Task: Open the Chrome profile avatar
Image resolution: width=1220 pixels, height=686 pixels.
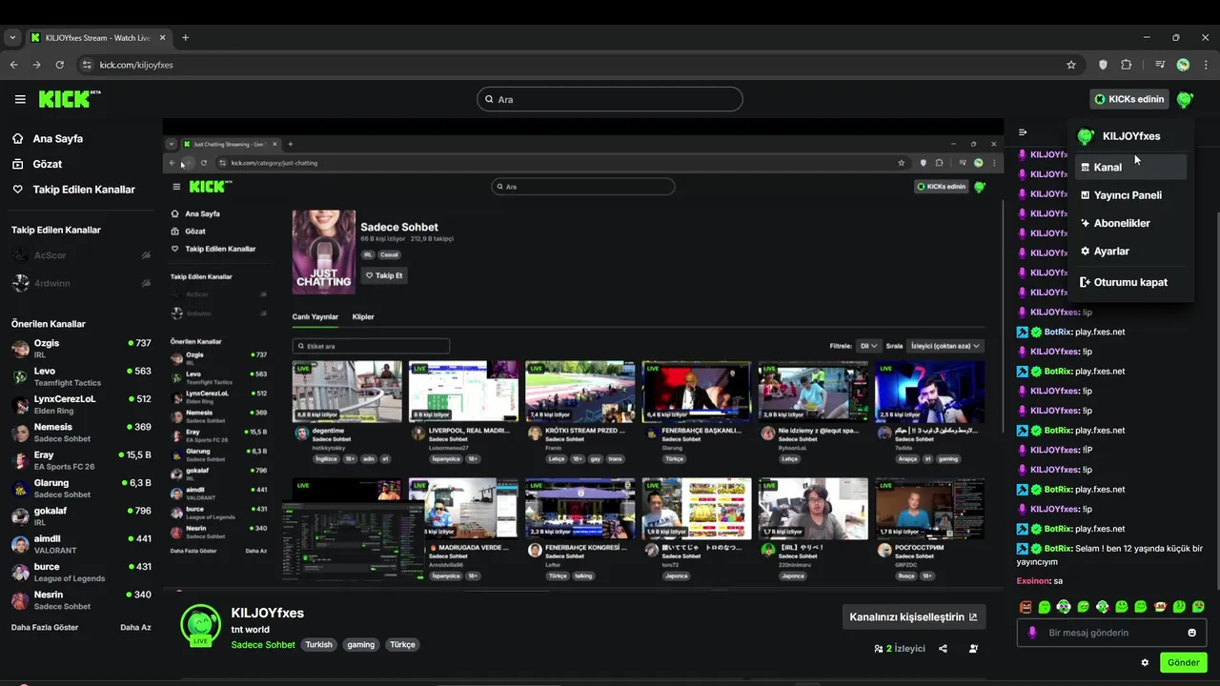Action: tap(1183, 65)
